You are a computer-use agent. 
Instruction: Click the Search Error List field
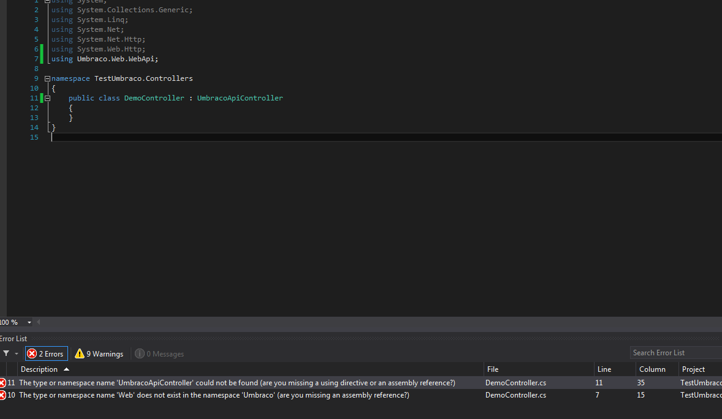(x=675, y=353)
